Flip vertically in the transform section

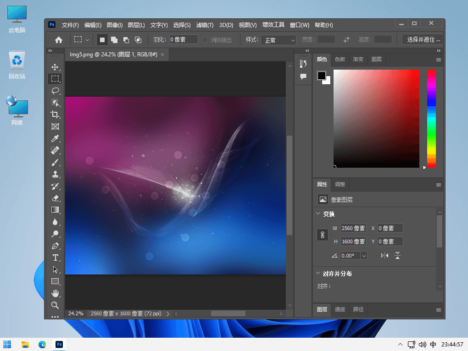pyautogui.click(x=397, y=256)
